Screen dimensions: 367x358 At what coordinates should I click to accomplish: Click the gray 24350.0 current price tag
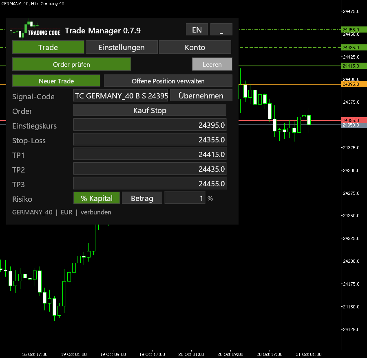coord(354,125)
